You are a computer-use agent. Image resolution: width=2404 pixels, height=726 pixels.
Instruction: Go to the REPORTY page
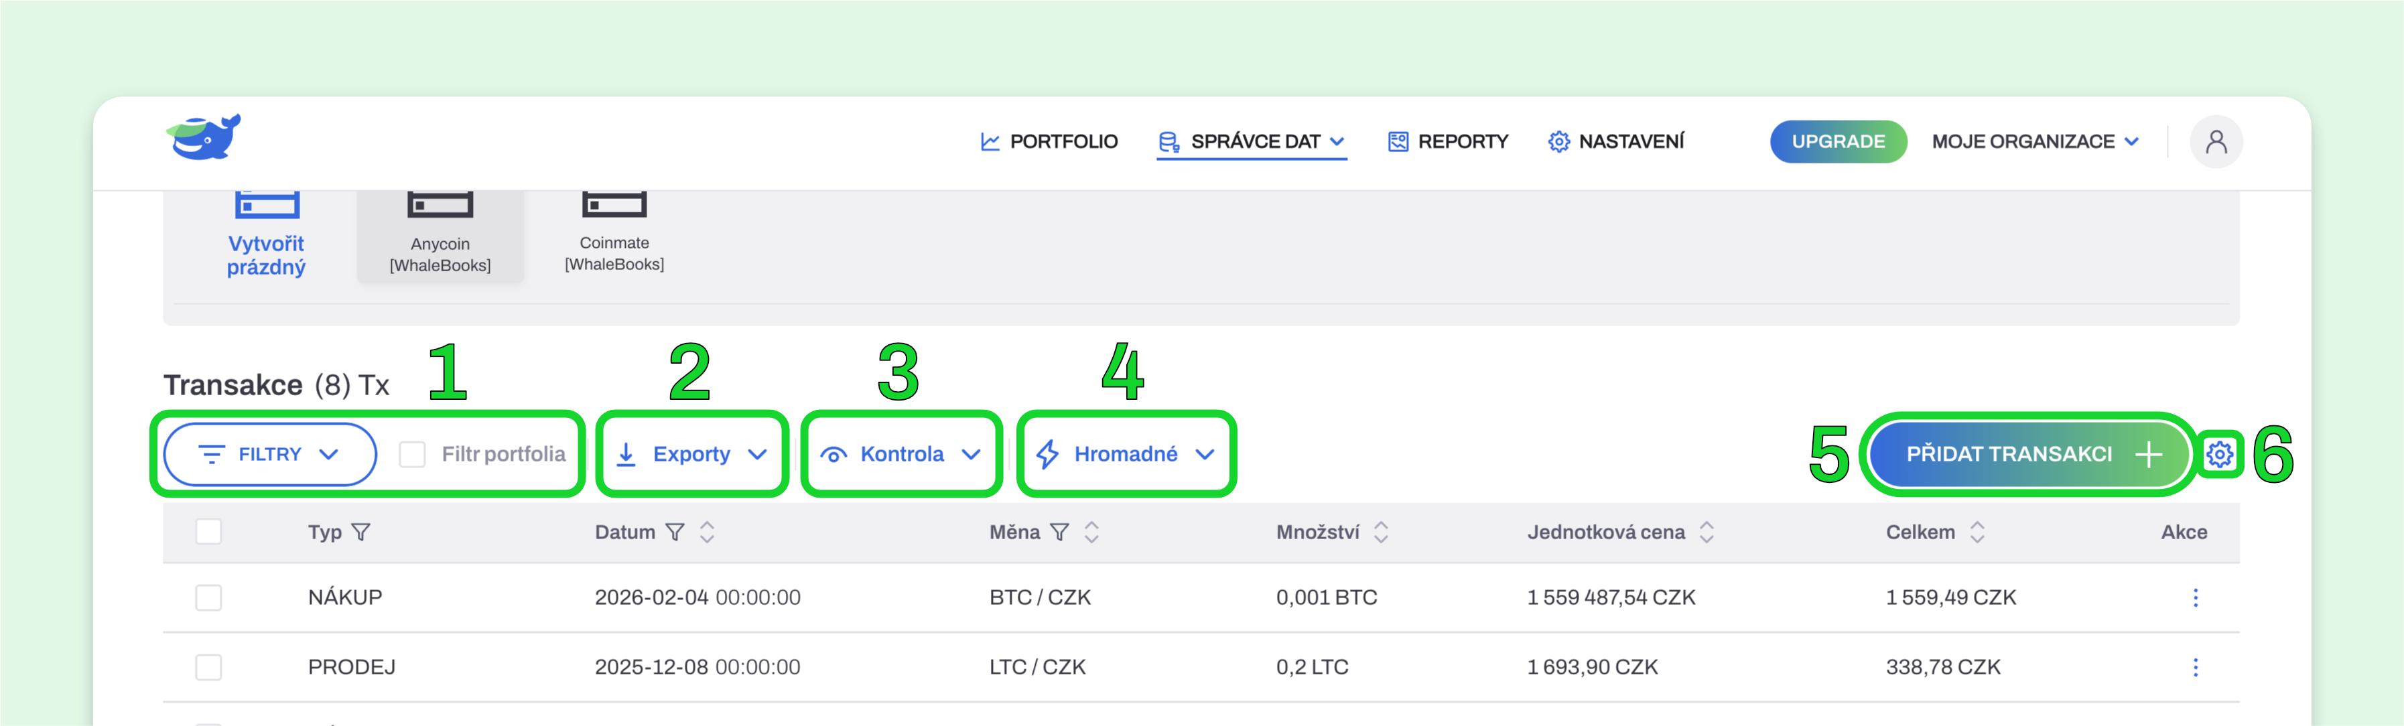[x=1447, y=142]
